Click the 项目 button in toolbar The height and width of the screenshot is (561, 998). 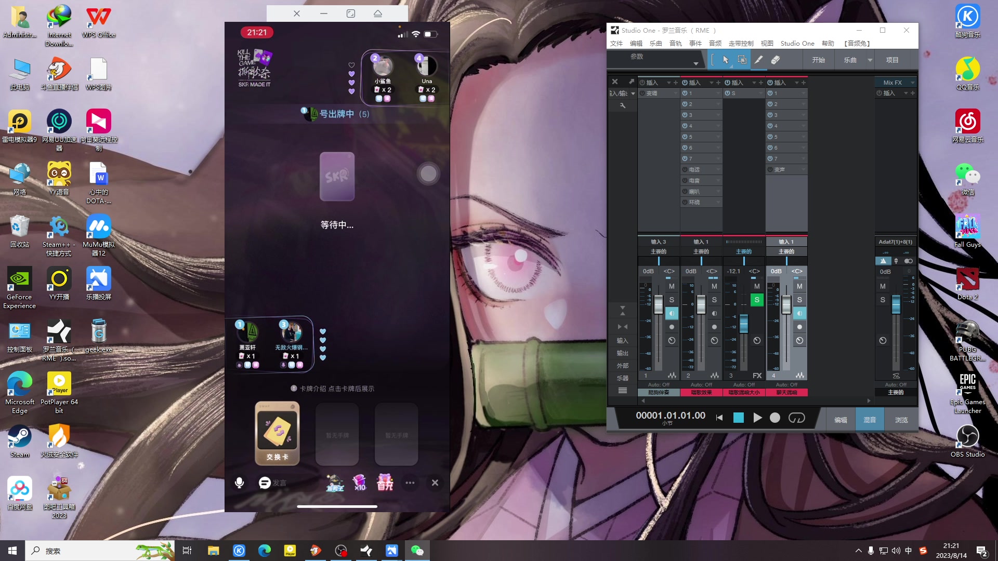point(892,60)
